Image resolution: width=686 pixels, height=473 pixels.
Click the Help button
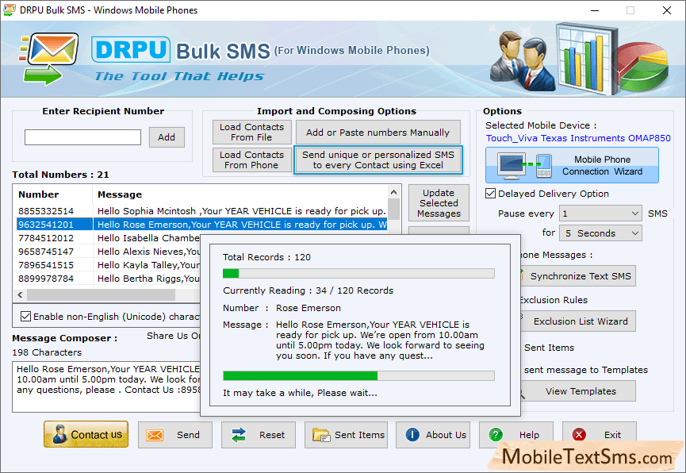coord(516,435)
